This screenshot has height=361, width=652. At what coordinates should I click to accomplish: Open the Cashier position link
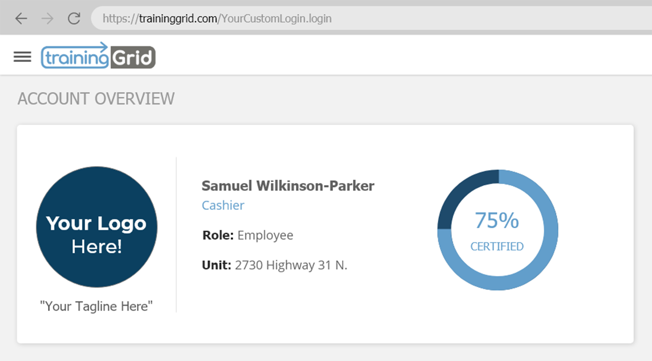point(223,205)
